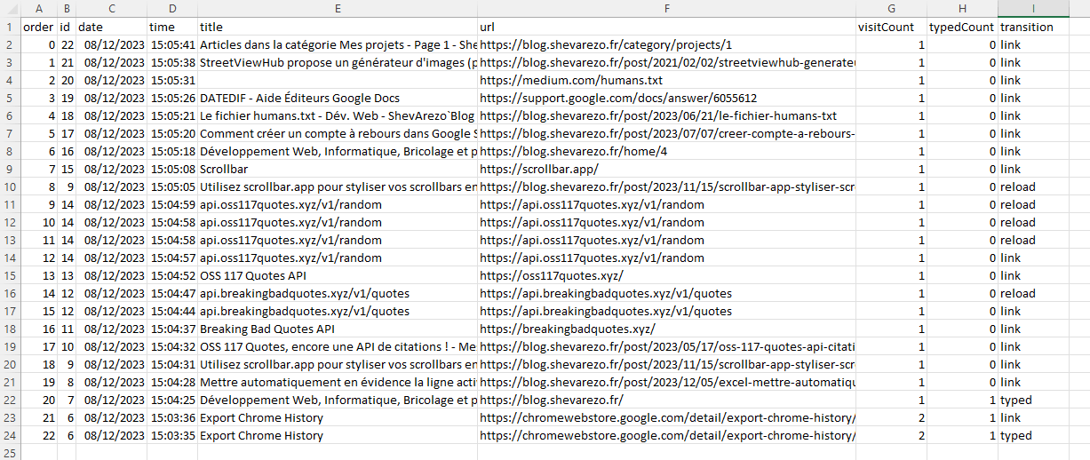
Task: Click the scrollbar.app URL cell
Action: (x=667, y=169)
